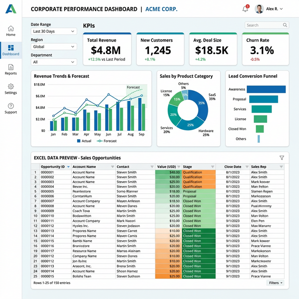Click the Account Name column filter arrow
299x299 pixels.
(112, 167)
